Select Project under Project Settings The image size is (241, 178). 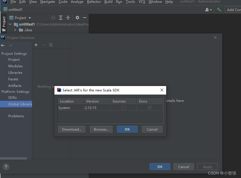pos(14,60)
